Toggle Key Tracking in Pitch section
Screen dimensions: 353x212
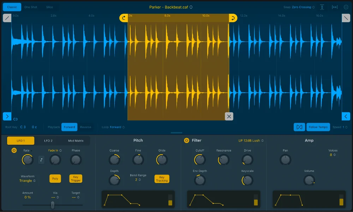162,179
